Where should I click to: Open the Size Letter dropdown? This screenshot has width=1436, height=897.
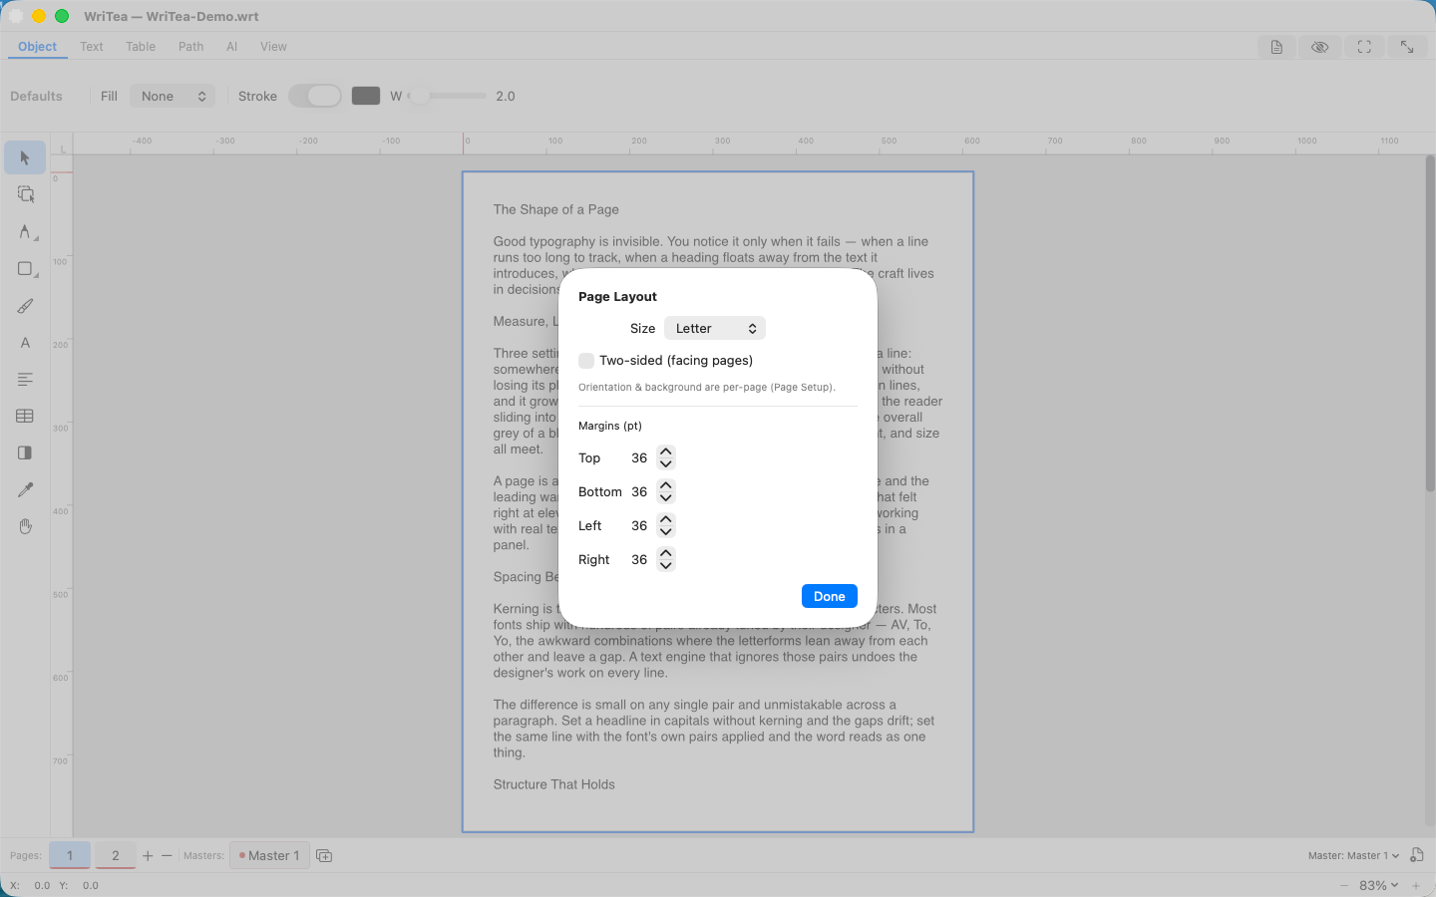tap(715, 328)
